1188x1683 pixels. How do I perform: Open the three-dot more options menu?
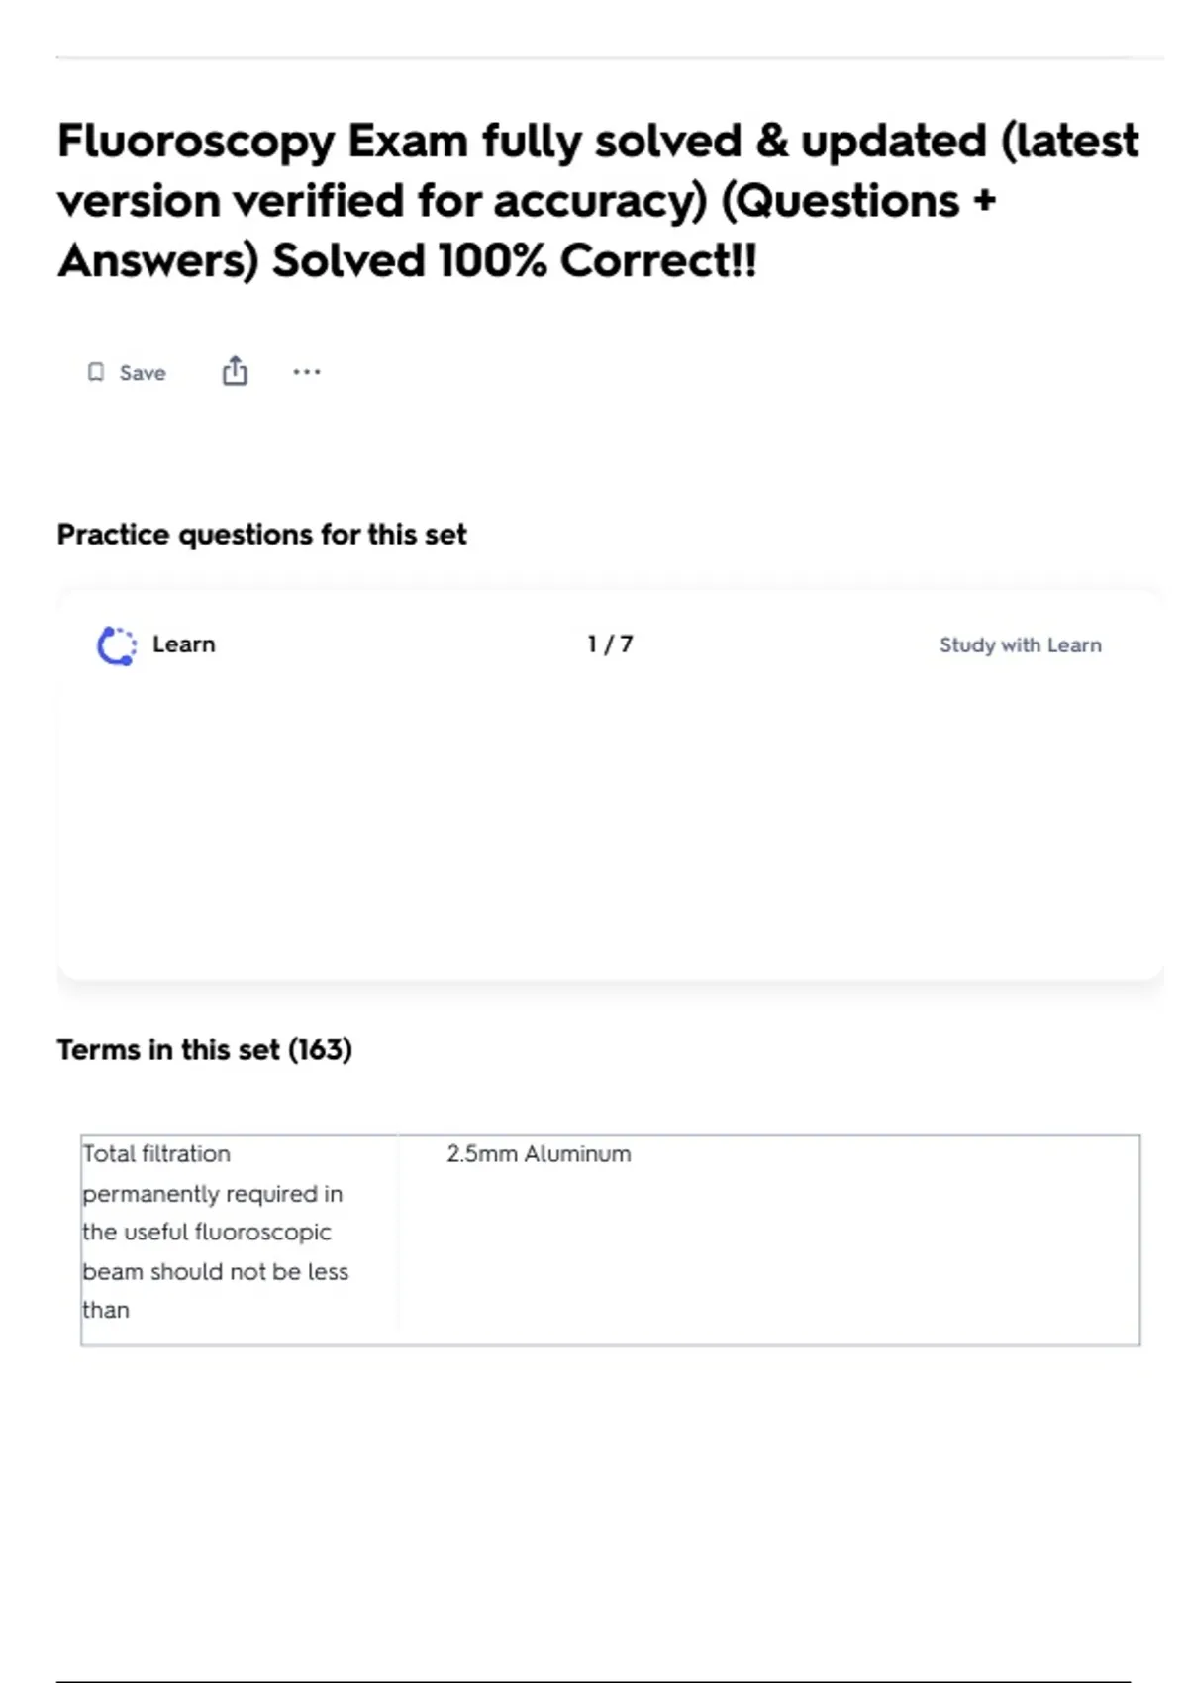(307, 372)
